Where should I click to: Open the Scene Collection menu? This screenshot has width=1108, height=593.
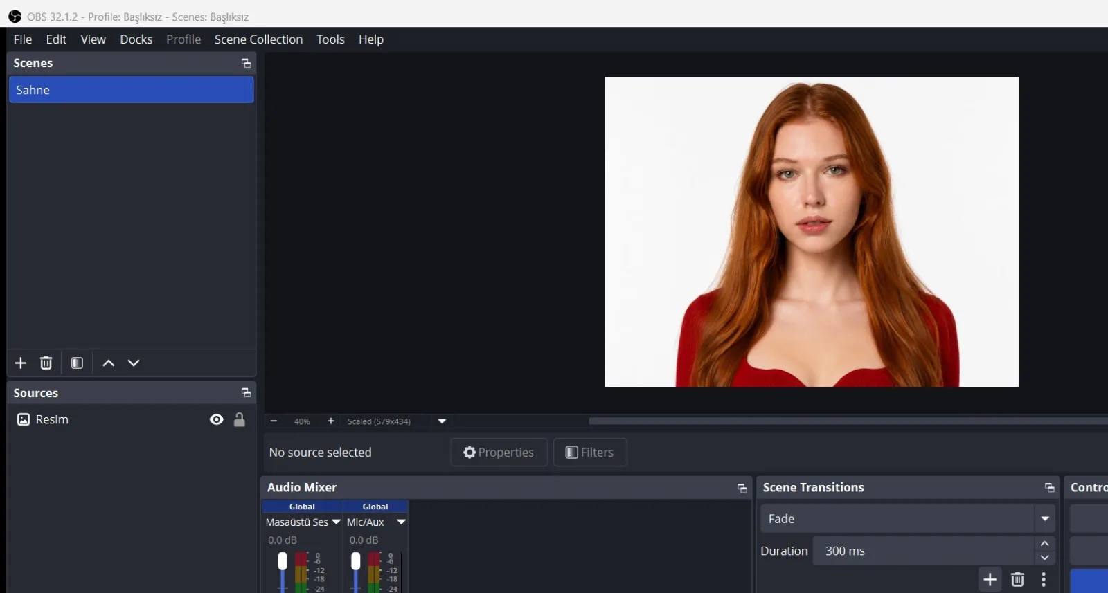pos(258,39)
